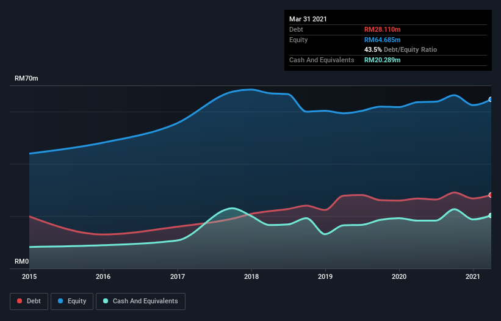Toggle the Debt legend button
Viewport: 501px width, 321px height.
point(29,301)
